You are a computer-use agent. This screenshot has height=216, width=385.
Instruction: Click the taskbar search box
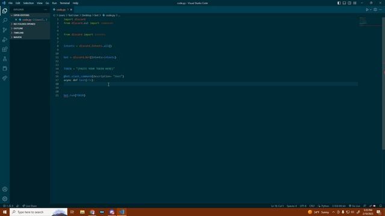pos(38,212)
